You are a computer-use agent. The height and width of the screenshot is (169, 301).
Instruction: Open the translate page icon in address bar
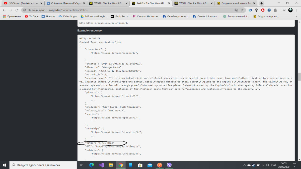click(236, 10)
